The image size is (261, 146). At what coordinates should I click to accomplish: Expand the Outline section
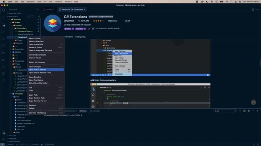click(13, 136)
